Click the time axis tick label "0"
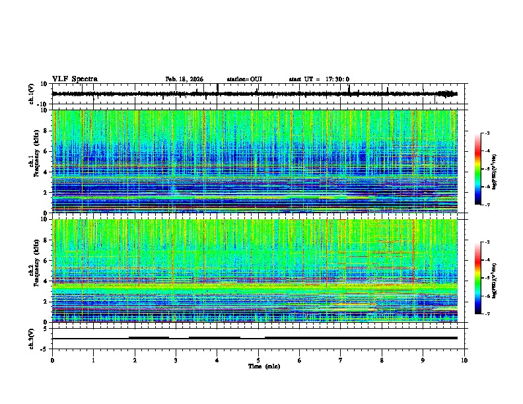This screenshot has height=404, width=523. pos(52,360)
